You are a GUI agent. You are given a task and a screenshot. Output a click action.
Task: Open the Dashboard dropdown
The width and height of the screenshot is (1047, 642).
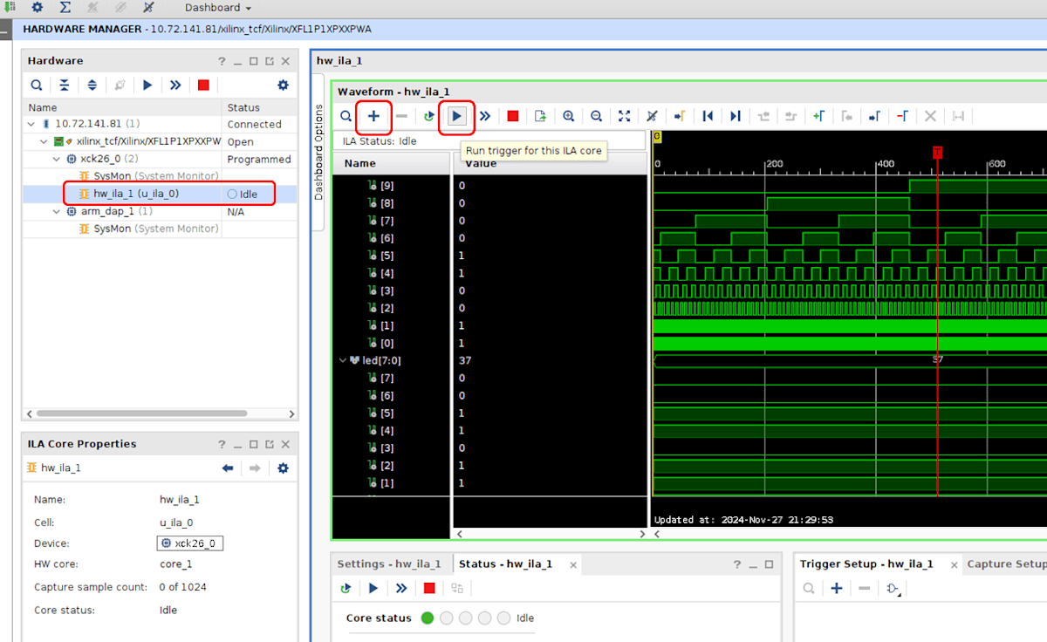pos(218,8)
